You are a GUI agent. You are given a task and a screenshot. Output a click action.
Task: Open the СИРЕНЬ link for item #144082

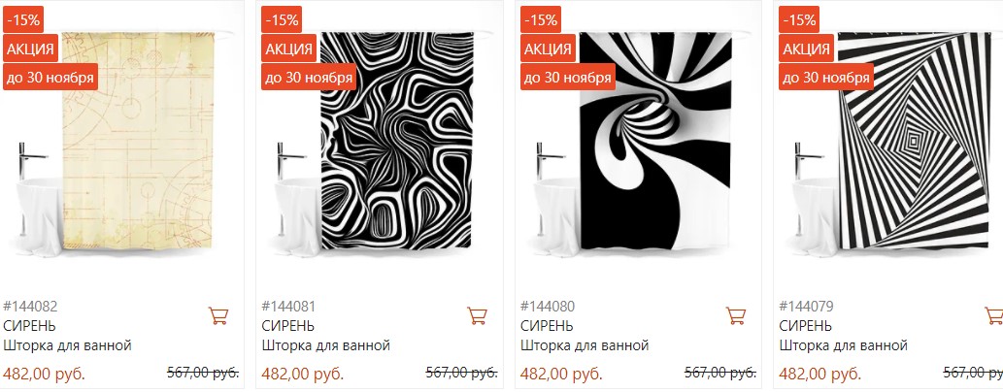point(29,326)
